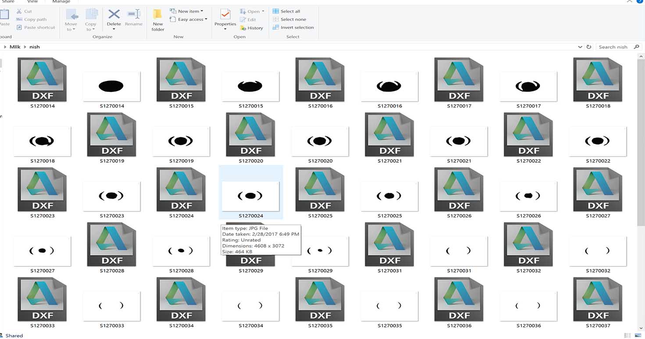Select DXF file S1270015

181,83
